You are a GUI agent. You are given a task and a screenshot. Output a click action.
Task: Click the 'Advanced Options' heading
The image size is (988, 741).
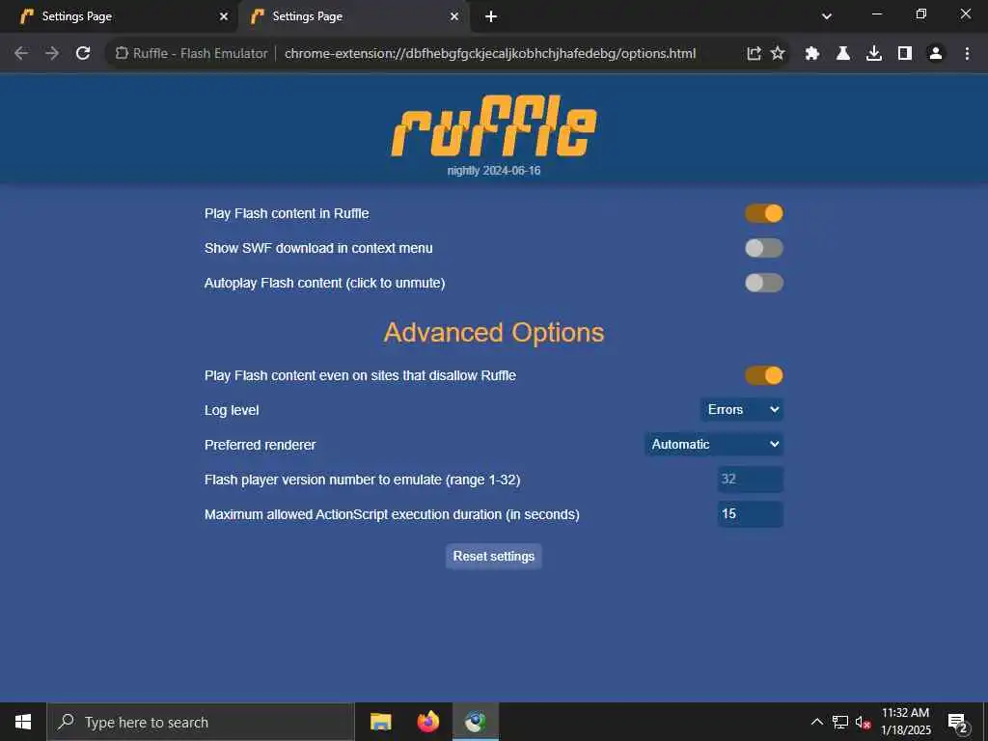click(494, 333)
